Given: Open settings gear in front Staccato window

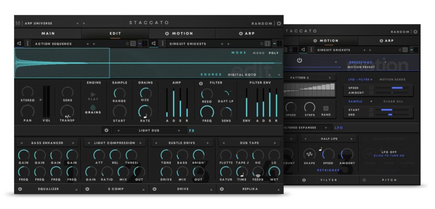Looking at the screenshot, I should click(279, 23).
